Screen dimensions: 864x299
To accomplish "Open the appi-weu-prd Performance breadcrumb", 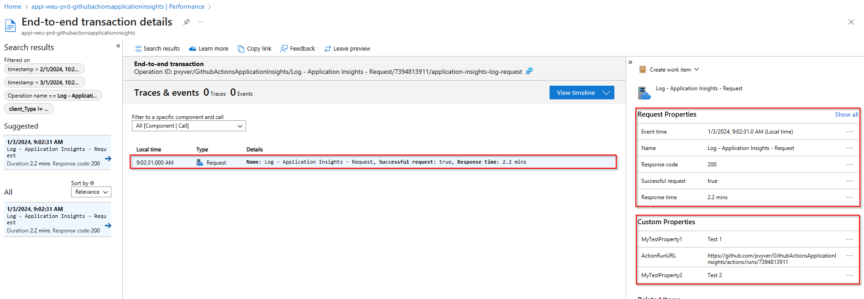I will click(x=118, y=6).
